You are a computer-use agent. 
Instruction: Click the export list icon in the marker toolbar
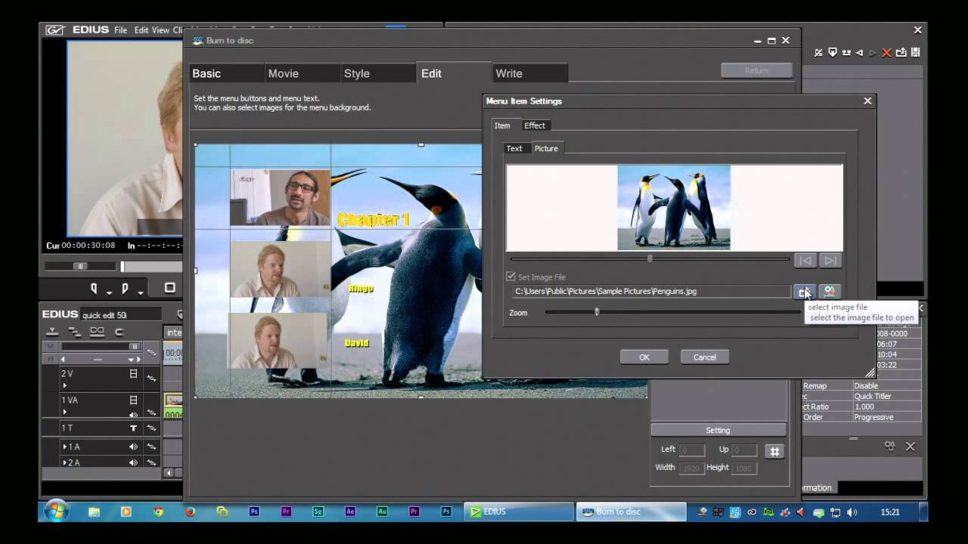[901, 53]
